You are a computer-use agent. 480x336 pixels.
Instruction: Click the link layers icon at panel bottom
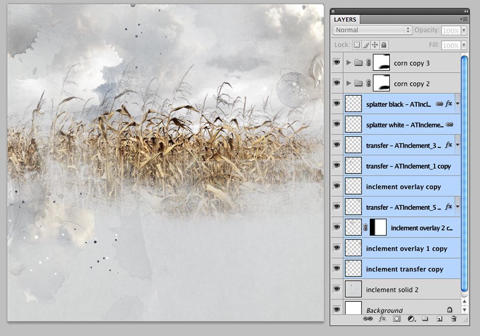(368, 319)
